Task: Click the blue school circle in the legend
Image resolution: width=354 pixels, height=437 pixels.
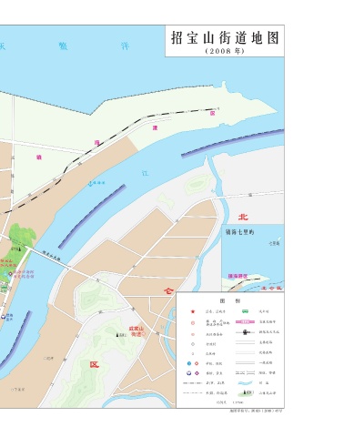Action: coord(189,363)
